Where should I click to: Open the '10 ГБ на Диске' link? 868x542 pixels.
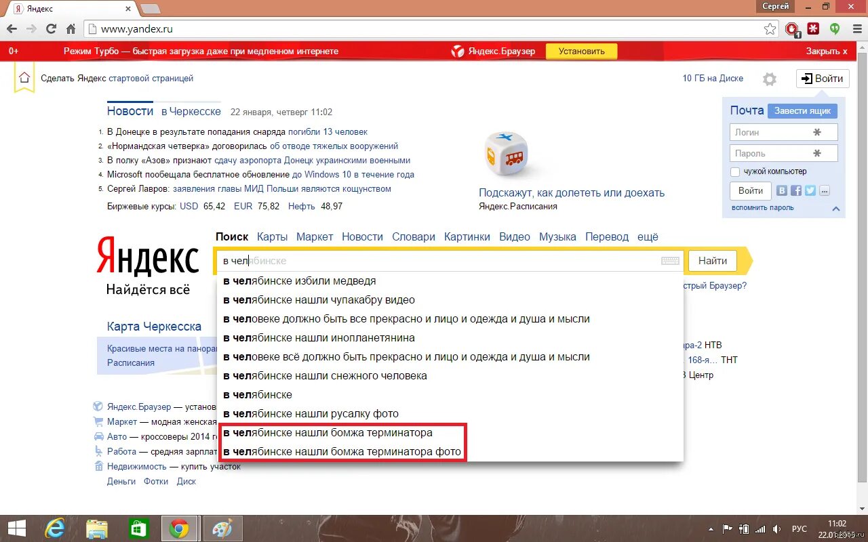[x=713, y=78]
